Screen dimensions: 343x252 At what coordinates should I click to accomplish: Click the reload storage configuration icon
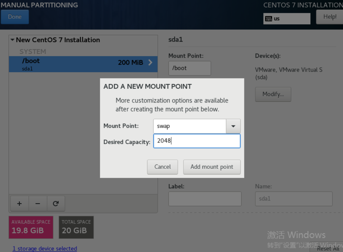click(56, 204)
